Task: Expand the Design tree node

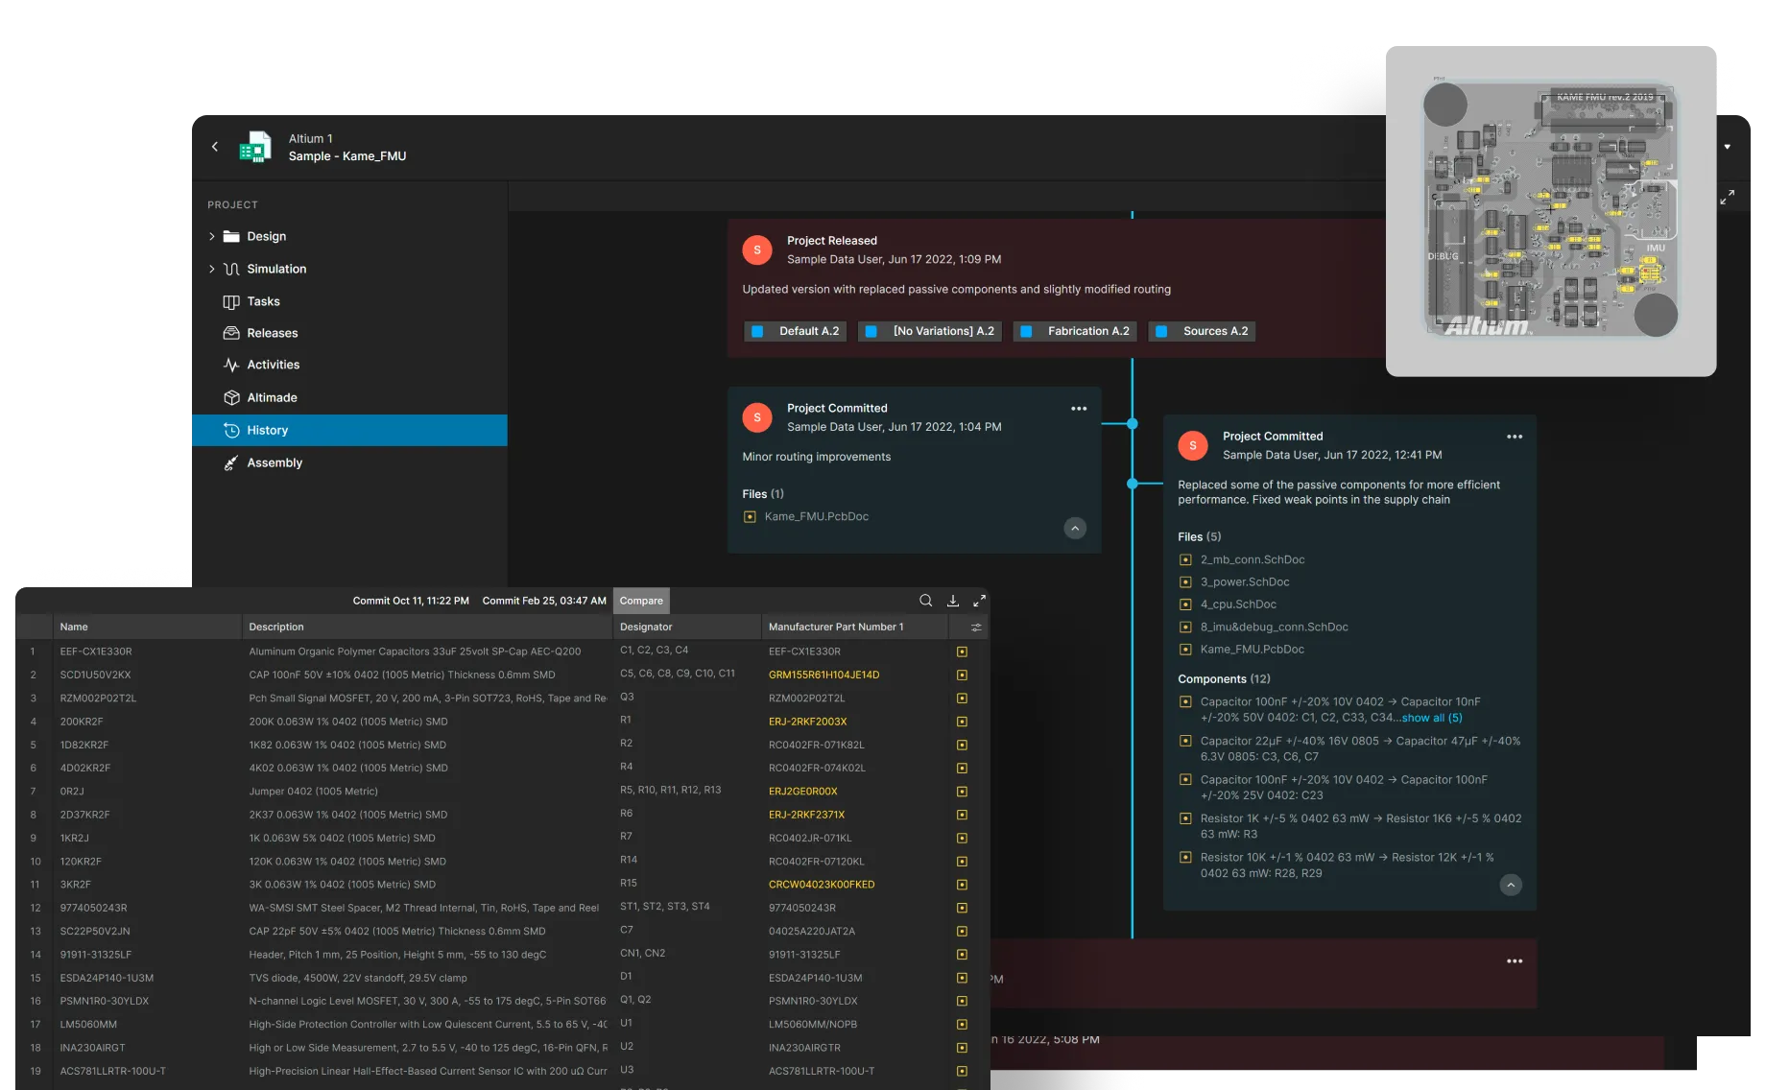Action: tap(212, 237)
